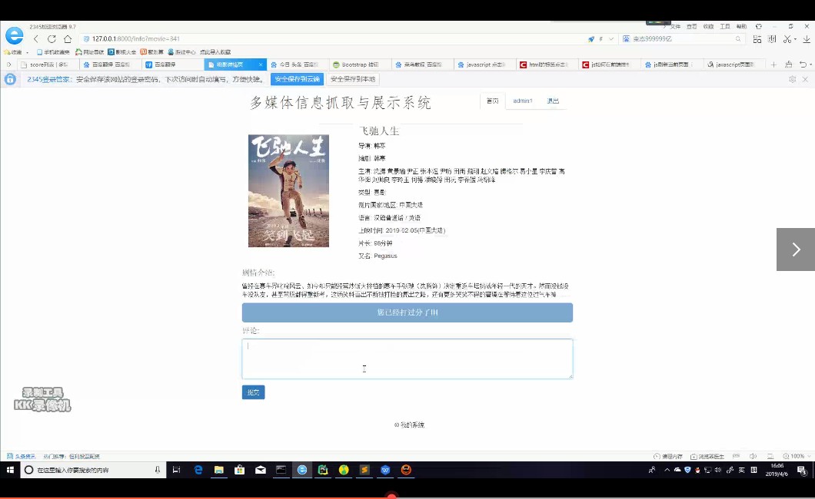
Task: Open the 工具 menu
Action: [725, 26]
